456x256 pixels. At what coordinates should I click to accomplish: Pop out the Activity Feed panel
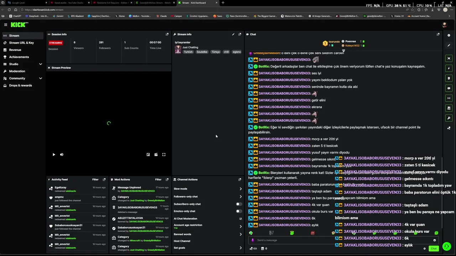(x=104, y=180)
